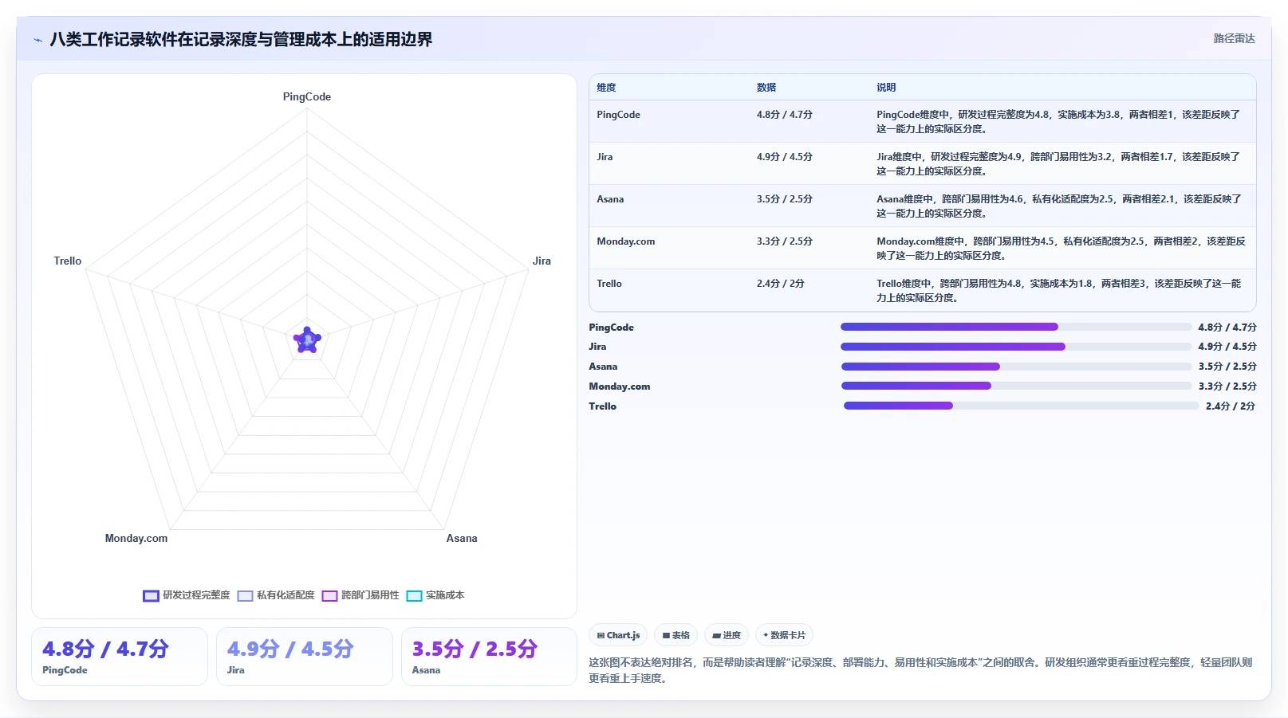The image size is (1288, 718).
Task: Click the PingCode label in the progress list
Action: [611, 328]
